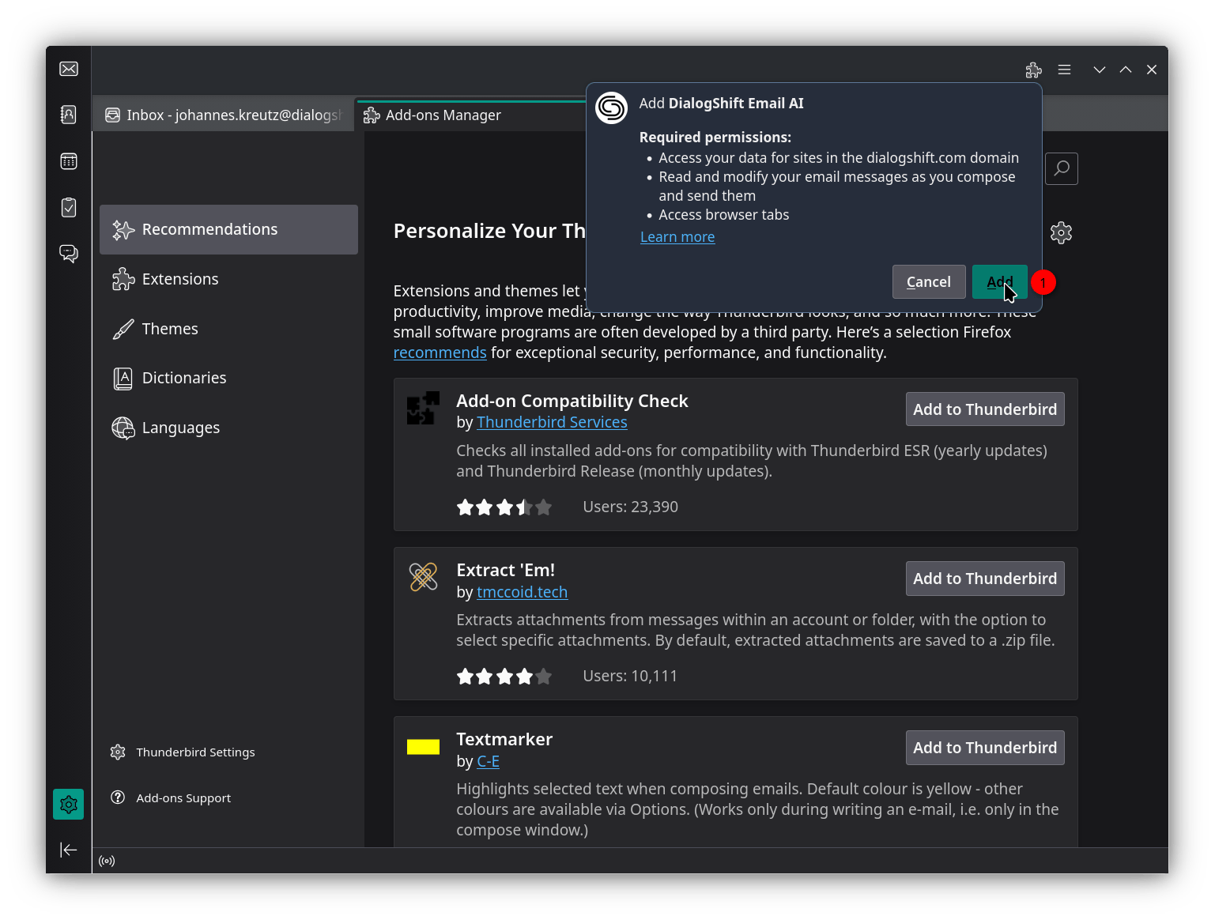This screenshot has width=1215, height=920.
Task: Open the tmccoid.tech author link
Action: [x=522, y=592]
